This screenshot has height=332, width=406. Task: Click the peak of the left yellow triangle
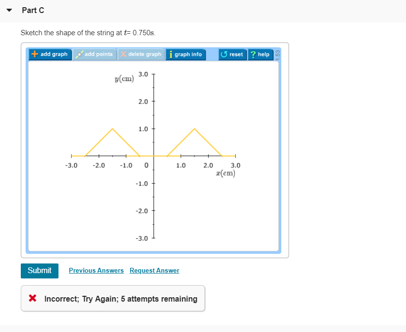(112, 128)
